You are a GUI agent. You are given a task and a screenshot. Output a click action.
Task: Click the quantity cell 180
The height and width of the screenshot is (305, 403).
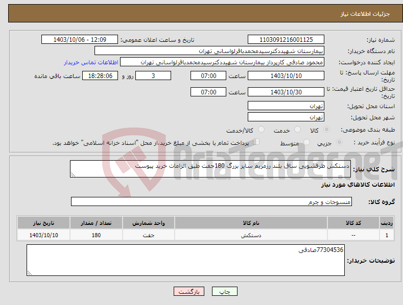tap(96, 235)
